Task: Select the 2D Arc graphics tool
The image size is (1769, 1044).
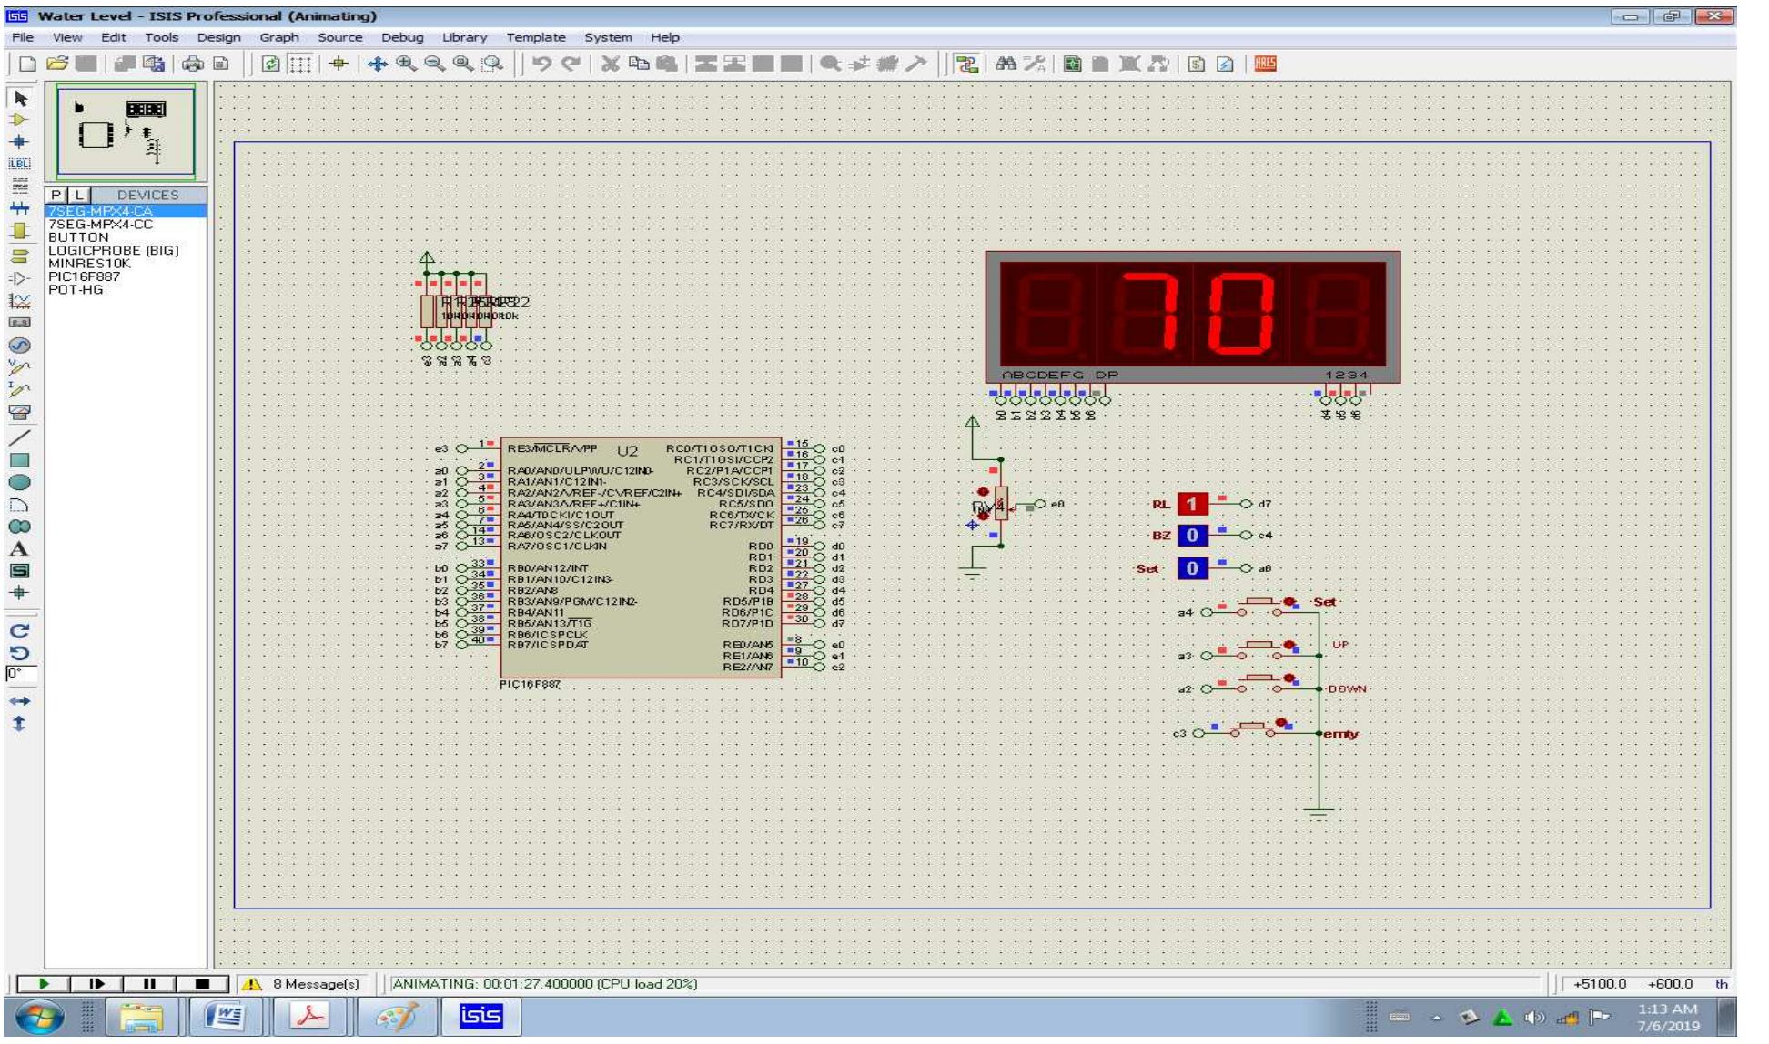Action: [19, 505]
